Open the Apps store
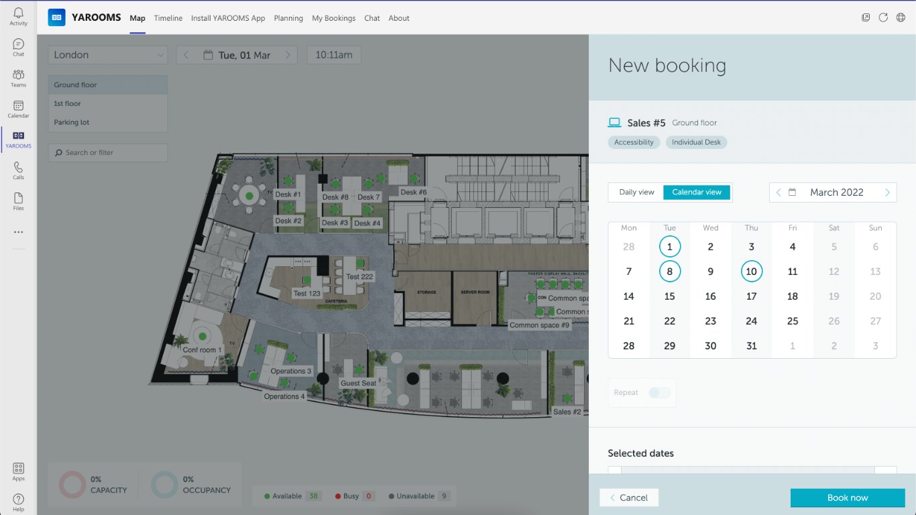 point(18,471)
